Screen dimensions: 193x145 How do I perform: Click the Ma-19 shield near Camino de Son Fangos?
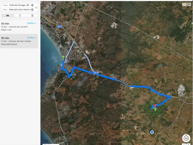tap(60, 26)
